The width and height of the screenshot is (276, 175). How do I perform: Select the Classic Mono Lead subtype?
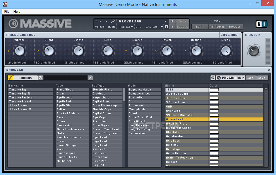coord(107,129)
